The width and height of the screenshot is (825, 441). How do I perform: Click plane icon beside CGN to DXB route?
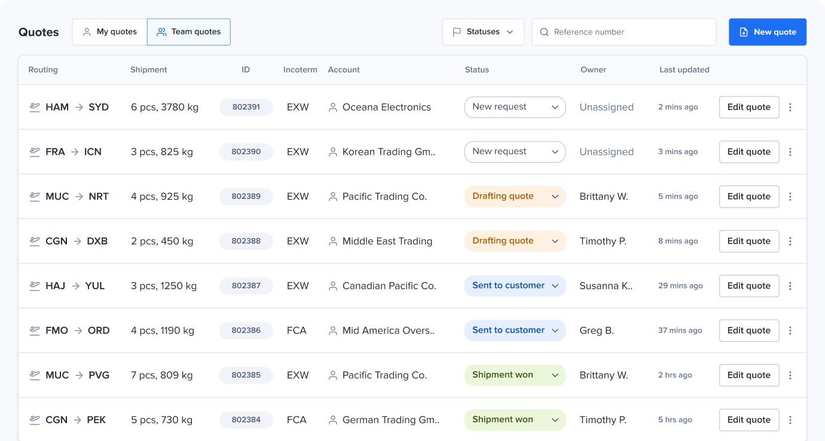(x=35, y=241)
